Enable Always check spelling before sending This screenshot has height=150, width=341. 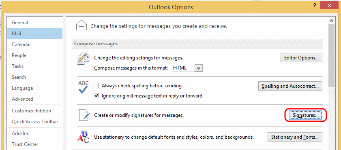click(x=96, y=86)
